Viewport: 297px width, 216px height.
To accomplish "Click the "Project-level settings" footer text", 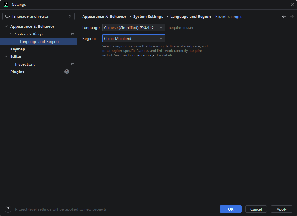I will (61, 209).
